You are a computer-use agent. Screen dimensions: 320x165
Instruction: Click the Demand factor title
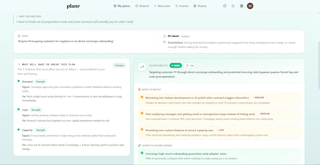[x=27, y=82]
